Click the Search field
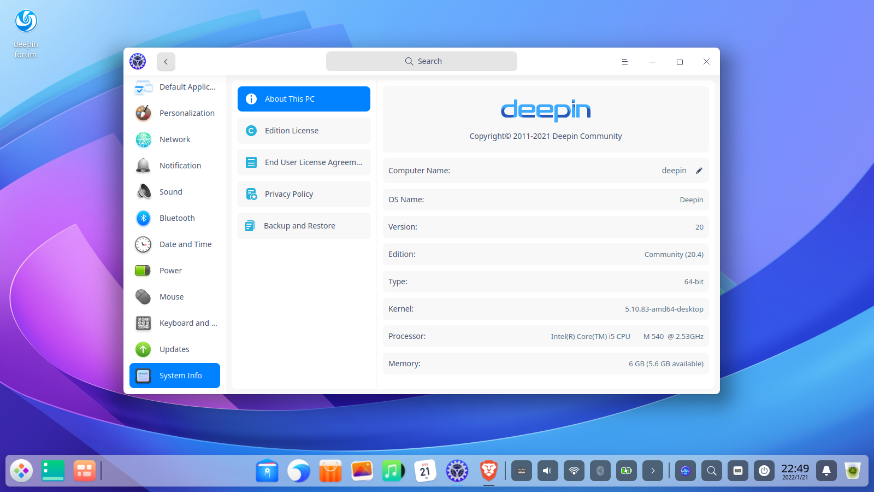Image resolution: width=874 pixels, height=492 pixels. (x=422, y=61)
